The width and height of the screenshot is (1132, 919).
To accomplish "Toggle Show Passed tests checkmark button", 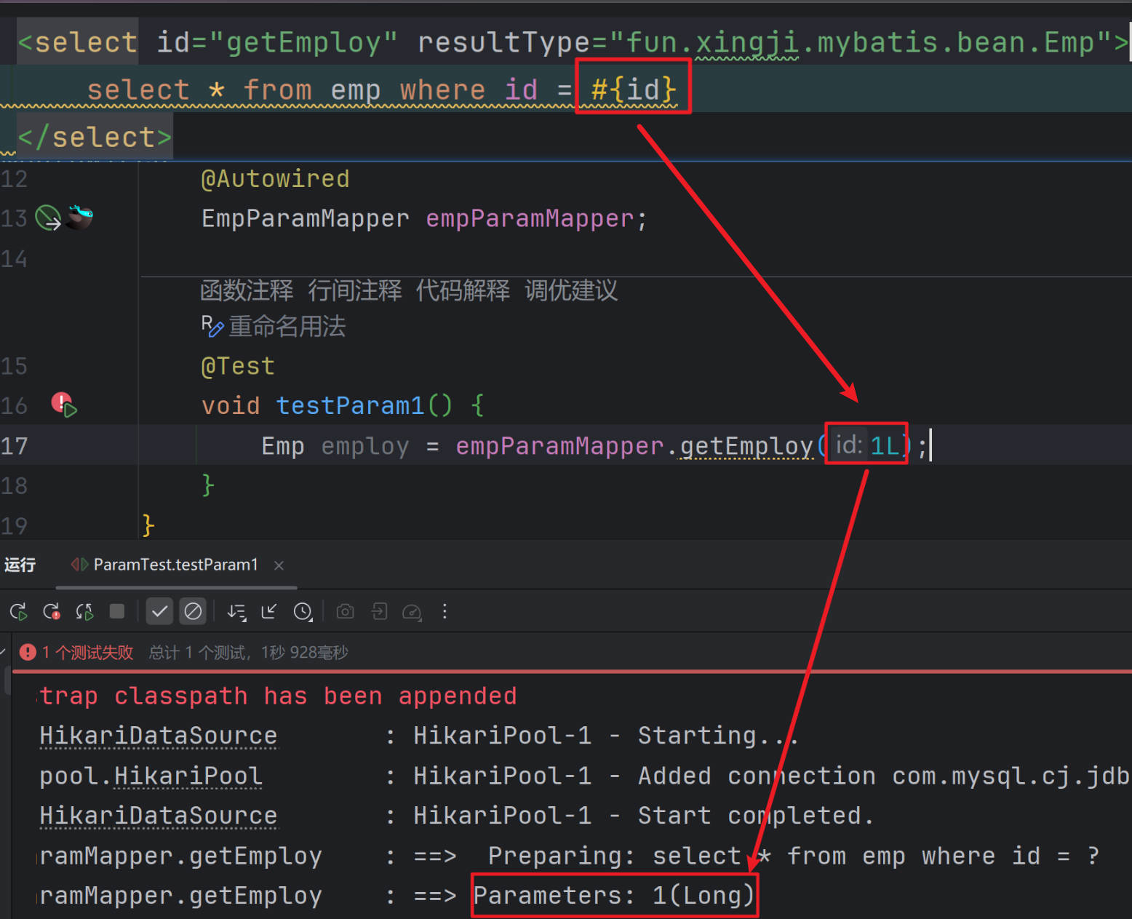I will (x=159, y=612).
